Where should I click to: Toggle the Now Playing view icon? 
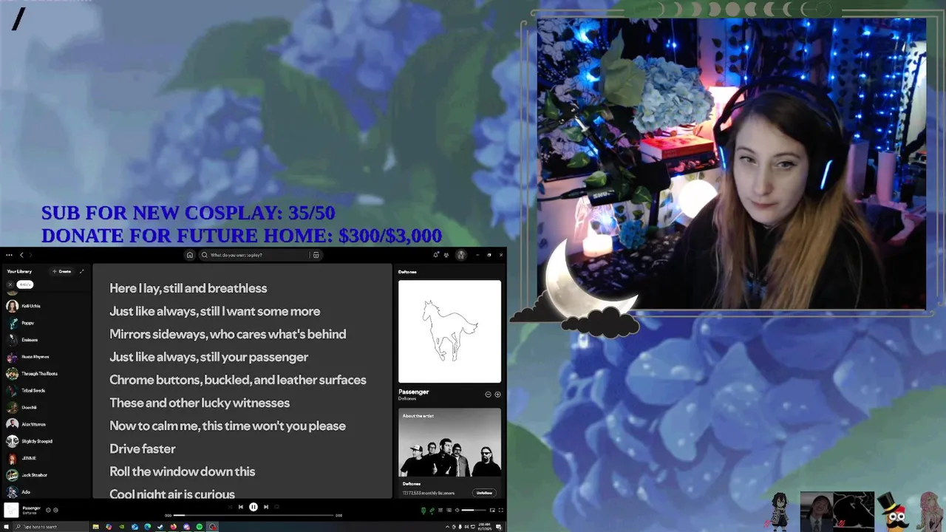[423, 510]
